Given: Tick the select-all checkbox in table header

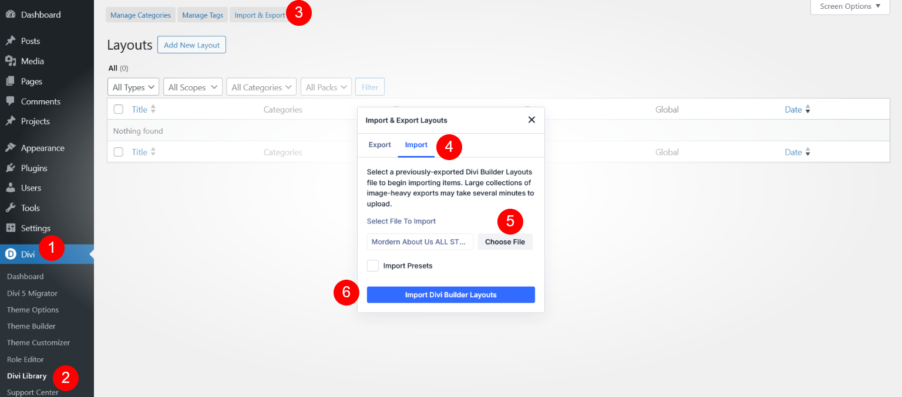Looking at the screenshot, I should click(x=119, y=109).
